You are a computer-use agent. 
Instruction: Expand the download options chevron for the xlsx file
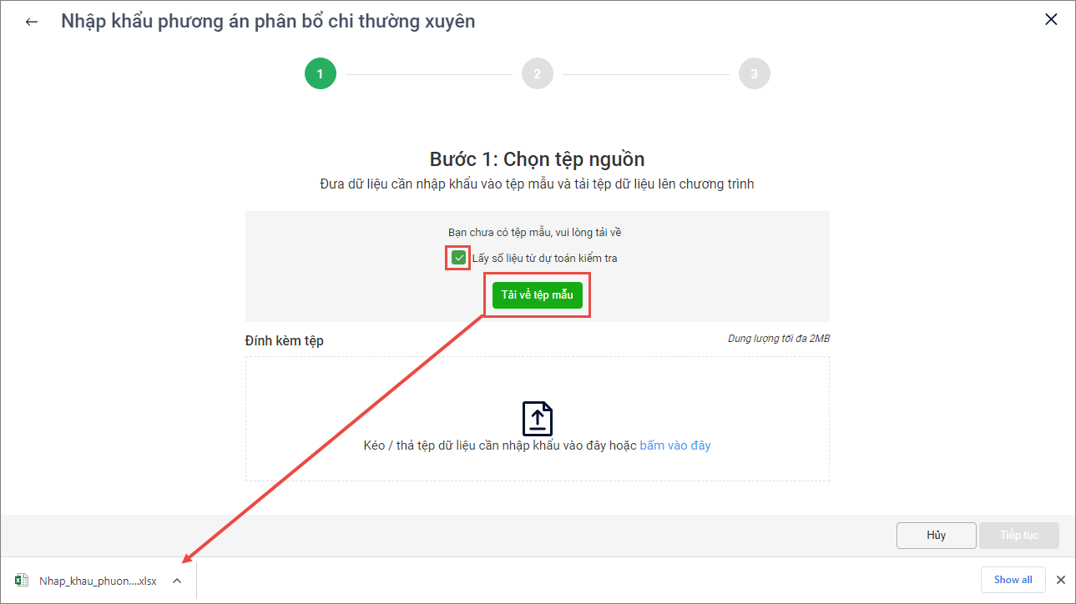[177, 581]
